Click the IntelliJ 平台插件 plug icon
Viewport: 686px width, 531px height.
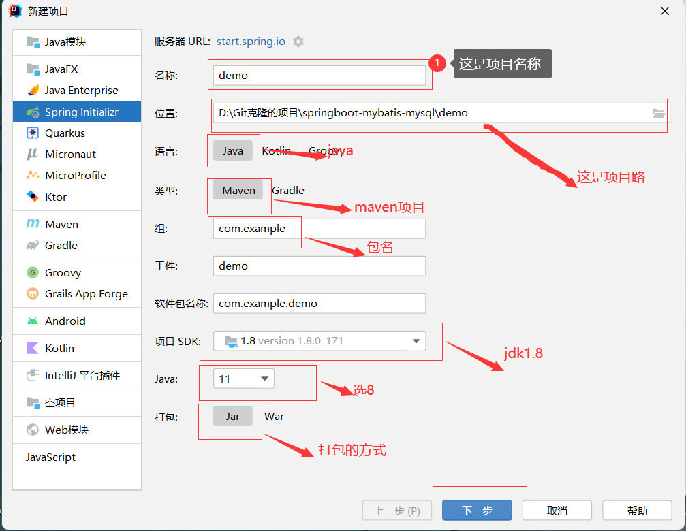(33, 375)
